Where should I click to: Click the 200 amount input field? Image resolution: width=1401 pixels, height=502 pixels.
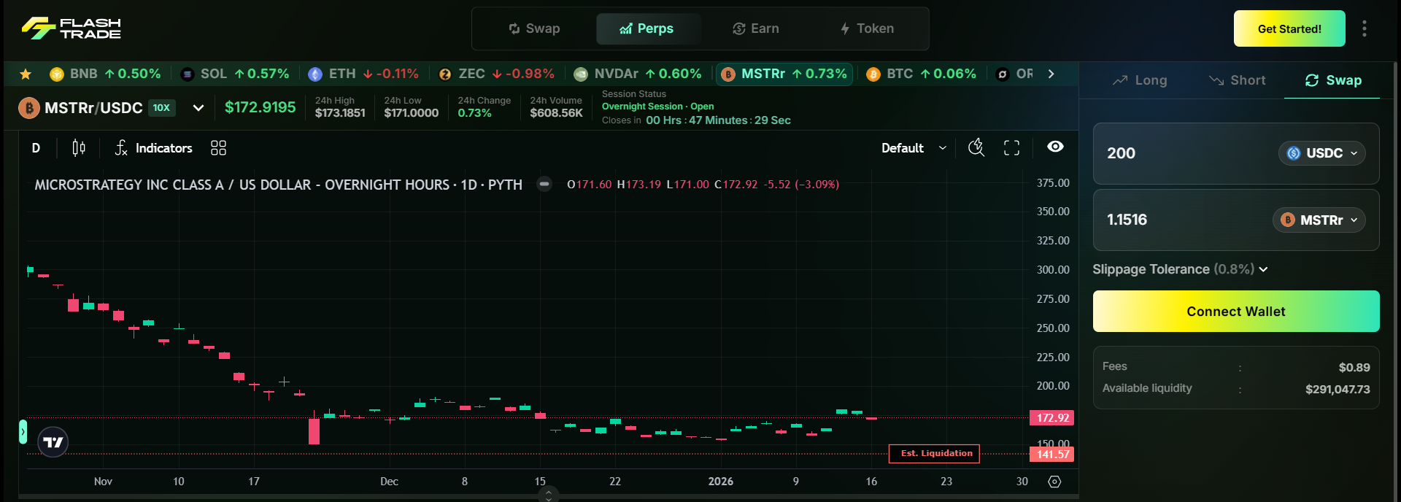[x=1182, y=153]
